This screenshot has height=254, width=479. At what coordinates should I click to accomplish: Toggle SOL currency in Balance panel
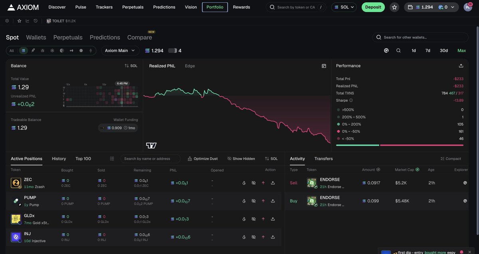pos(131,66)
